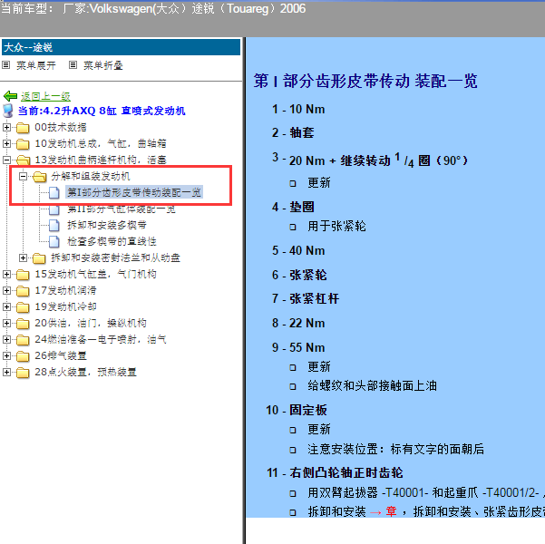This screenshot has height=544, width=545.
Task: Click the page icon of 第II部分气缸体装配一览
Action: coord(54,209)
